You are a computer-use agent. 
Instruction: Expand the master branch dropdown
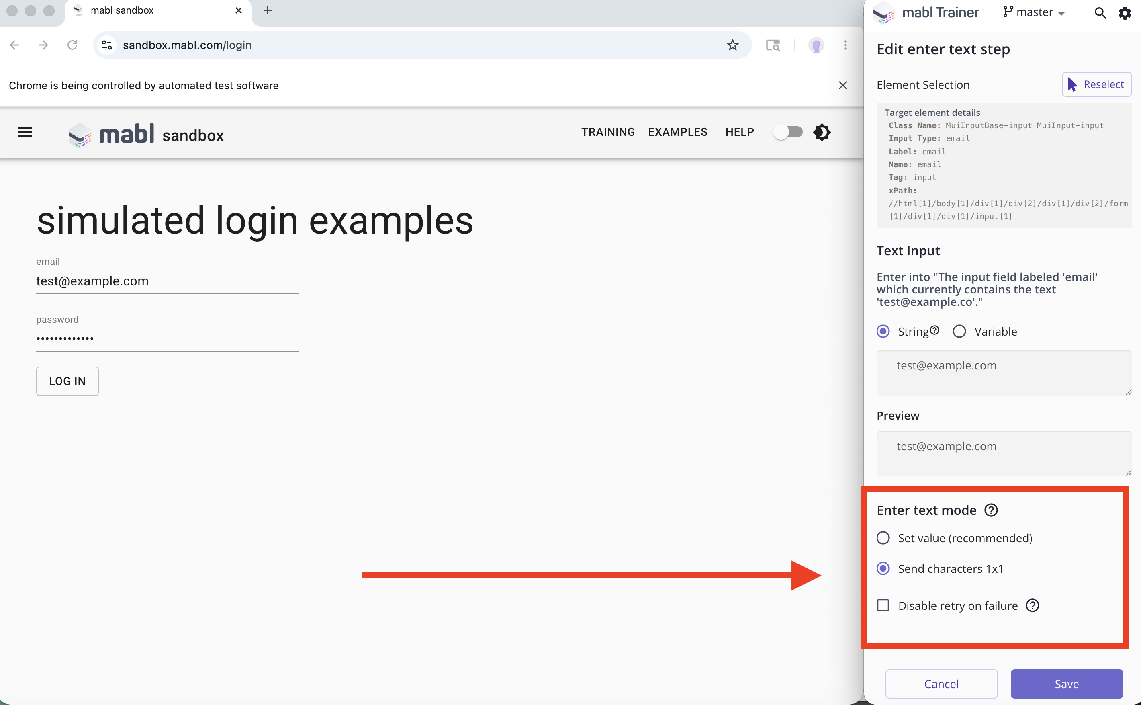point(1034,12)
